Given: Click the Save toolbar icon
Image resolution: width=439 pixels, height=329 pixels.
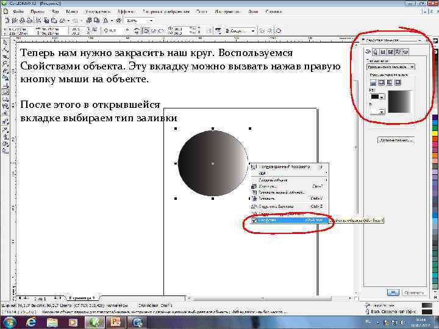Looking at the screenshot, I should click(x=23, y=21).
